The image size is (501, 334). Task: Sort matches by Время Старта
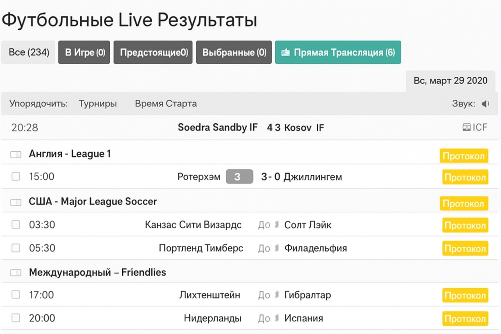click(x=166, y=103)
